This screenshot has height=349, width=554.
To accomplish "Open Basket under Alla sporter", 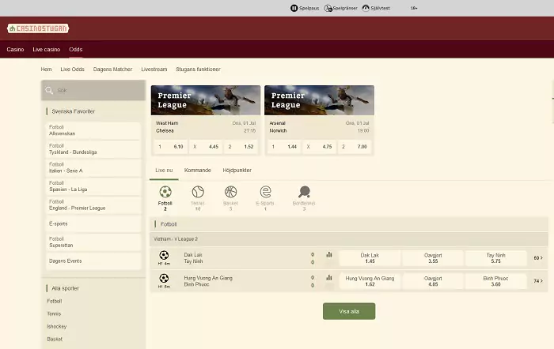I will [55, 339].
